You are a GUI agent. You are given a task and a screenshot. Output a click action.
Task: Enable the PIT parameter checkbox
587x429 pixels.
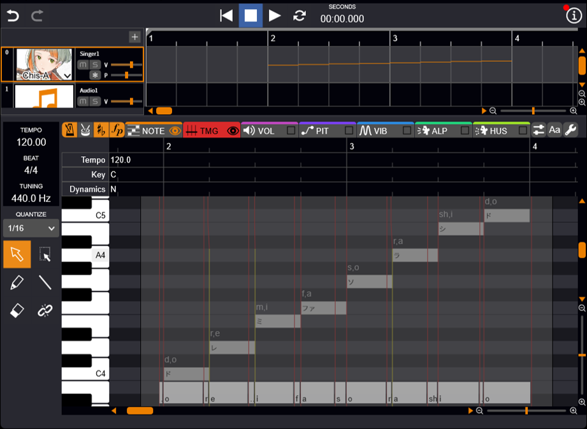(349, 131)
